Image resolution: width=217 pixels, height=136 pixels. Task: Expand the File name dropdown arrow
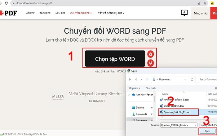pos(196,125)
